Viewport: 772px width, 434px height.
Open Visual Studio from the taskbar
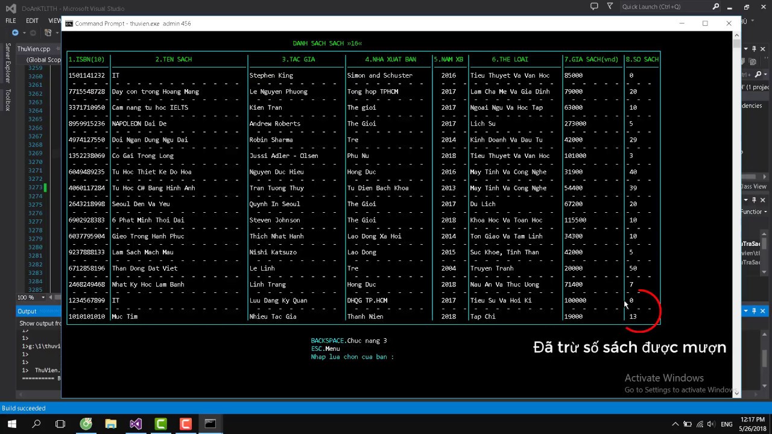(136, 424)
